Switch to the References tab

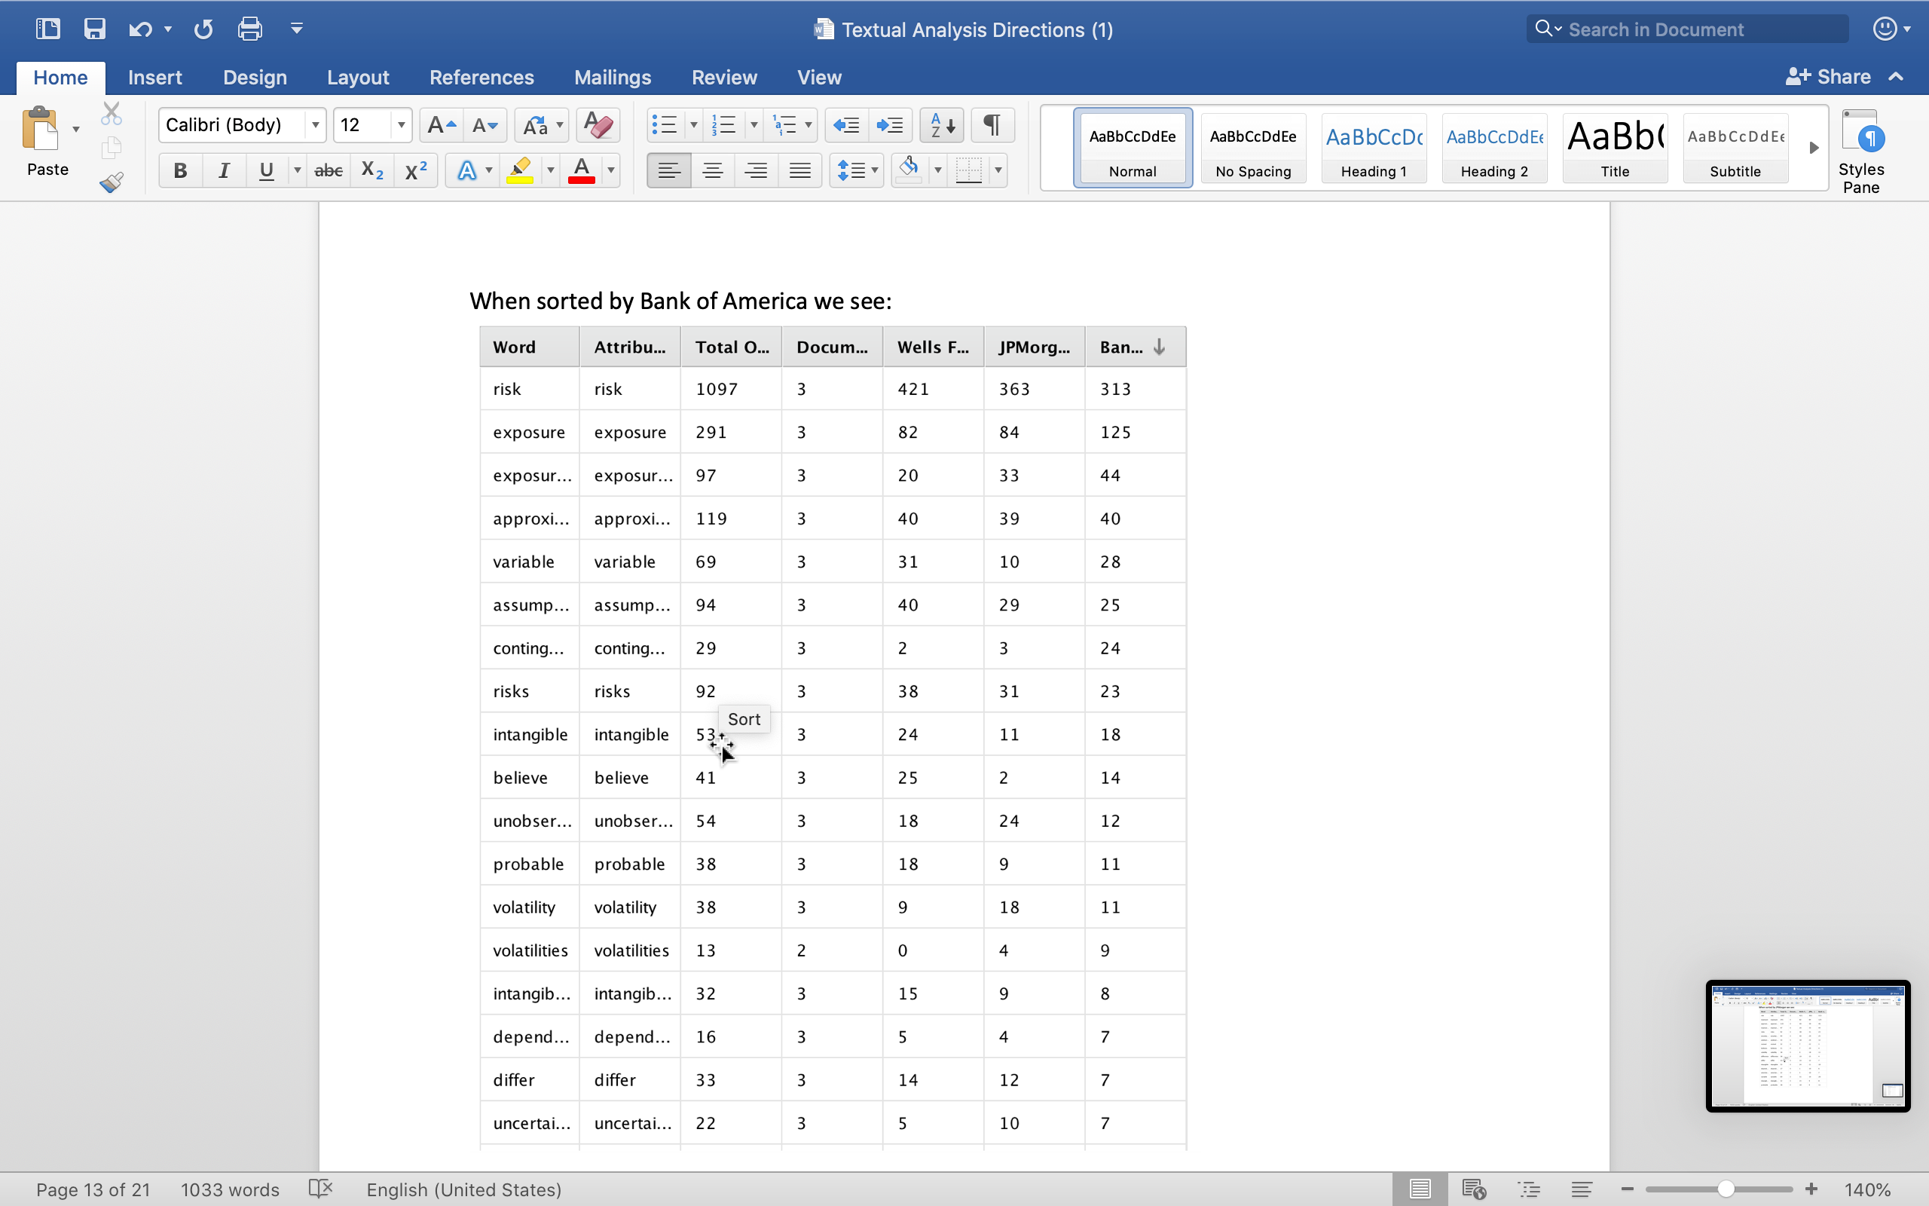point(481,77)
